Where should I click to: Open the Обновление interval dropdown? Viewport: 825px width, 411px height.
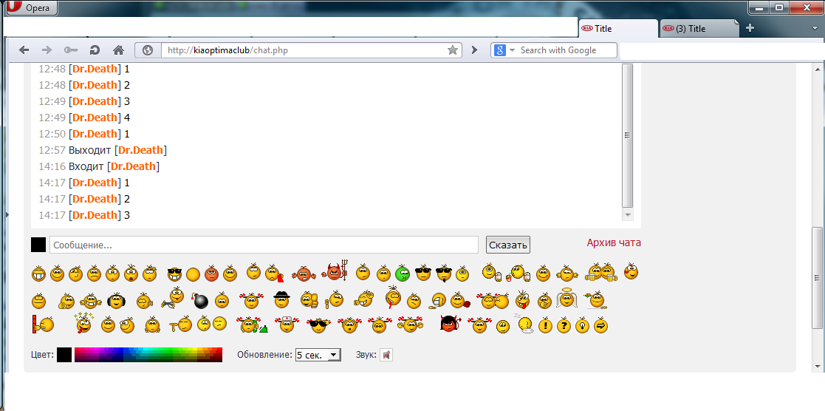point(318,355)
